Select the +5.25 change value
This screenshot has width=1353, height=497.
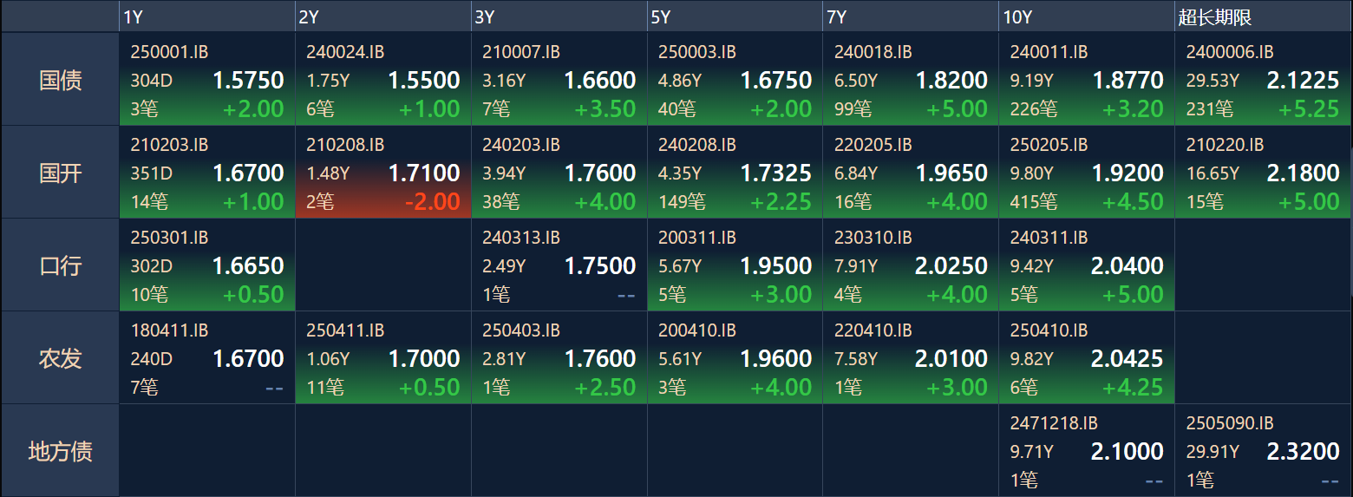click(x=1309, y=109)
